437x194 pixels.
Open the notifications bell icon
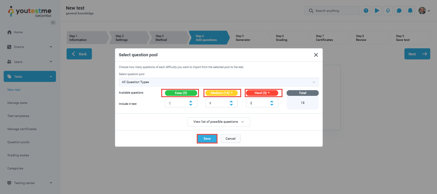(410, 11)
